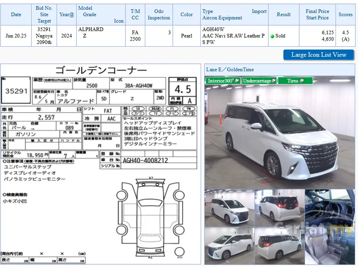Open the Tires photo button
Viewport: 358px width, 269px height.
coord(295,81)
